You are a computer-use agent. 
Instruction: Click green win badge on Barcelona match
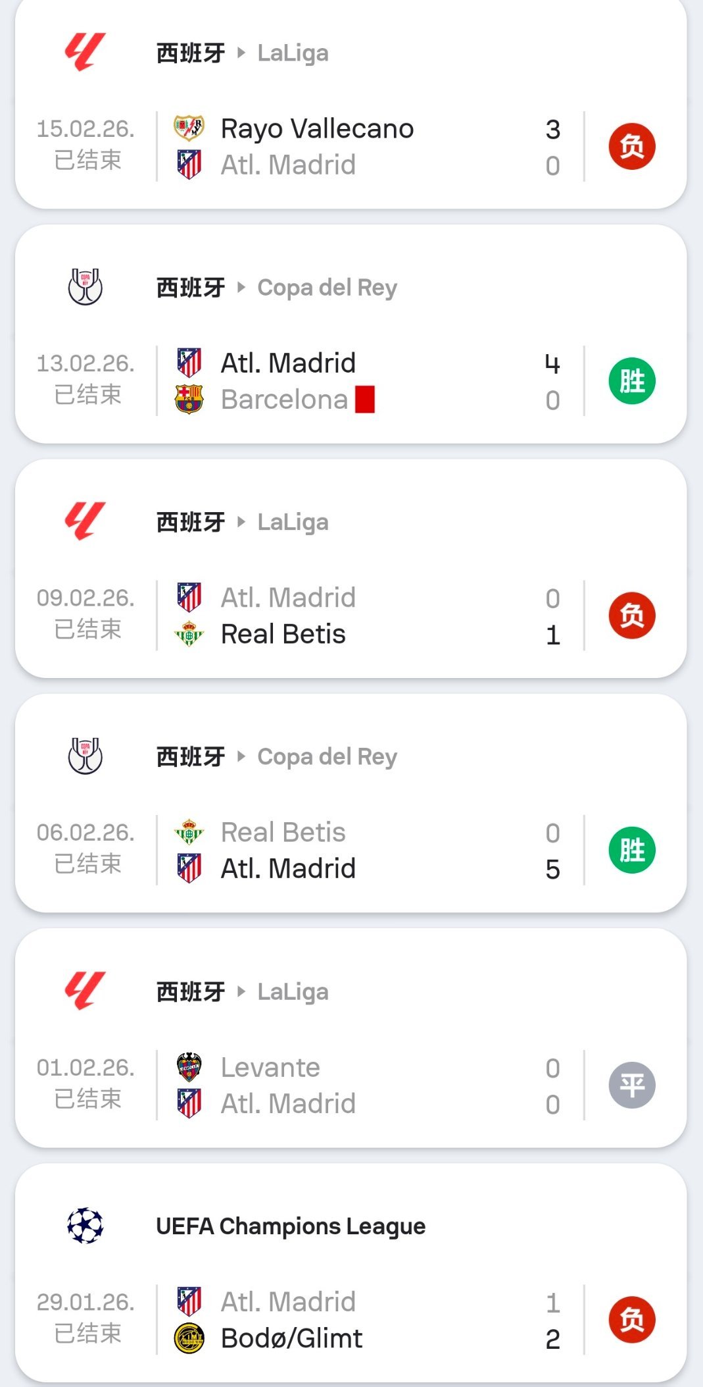[631, 381]
